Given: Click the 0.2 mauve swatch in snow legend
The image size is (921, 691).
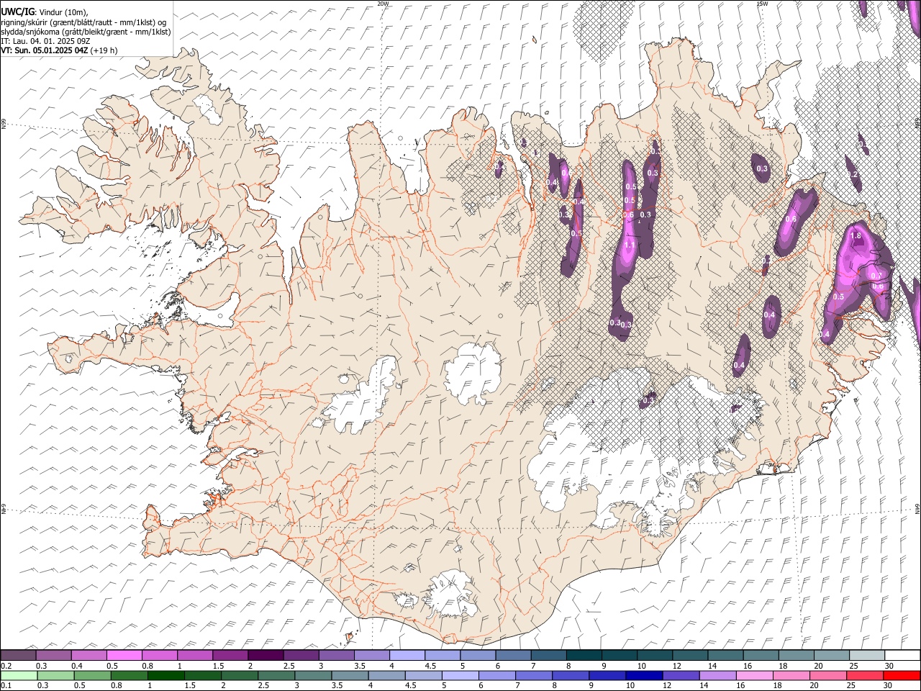Looking at the screenshot, I should (18, 656).
